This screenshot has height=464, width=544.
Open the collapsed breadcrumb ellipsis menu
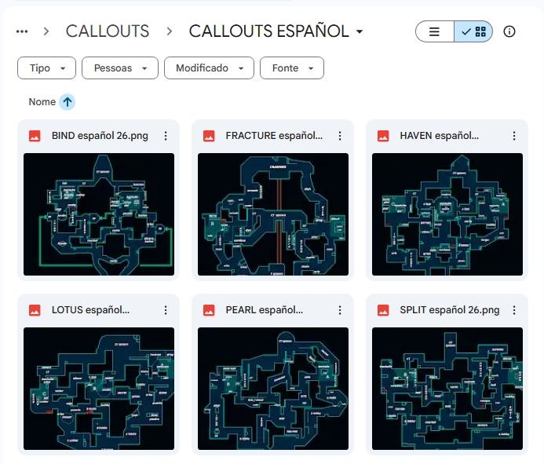click(22, 31)
